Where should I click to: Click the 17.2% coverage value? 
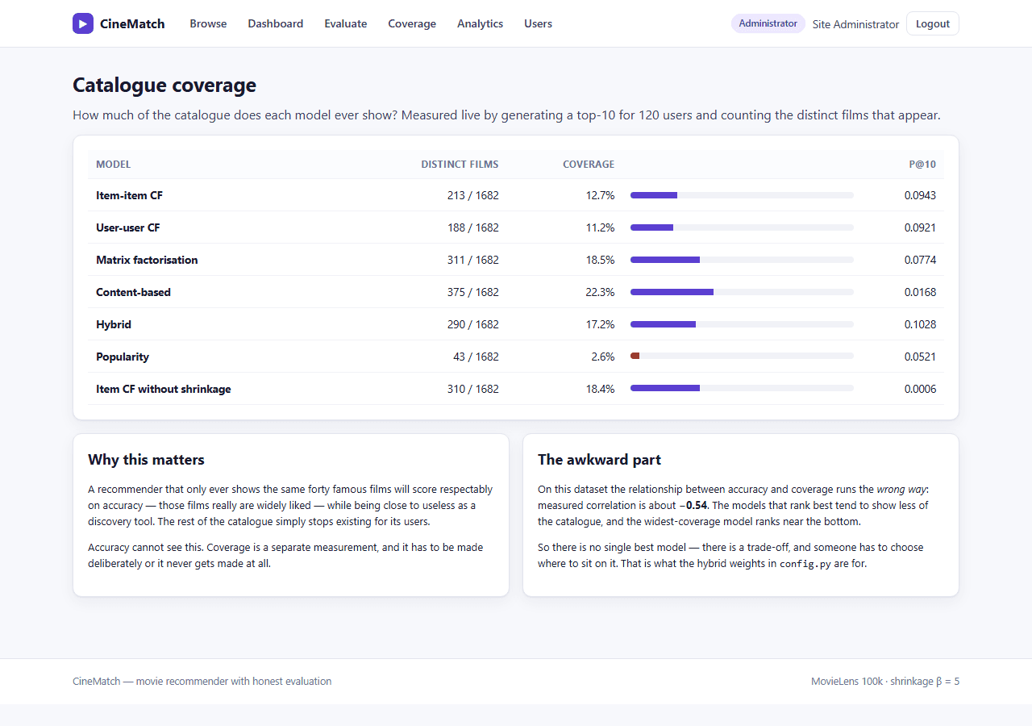(x=600, y=324)
